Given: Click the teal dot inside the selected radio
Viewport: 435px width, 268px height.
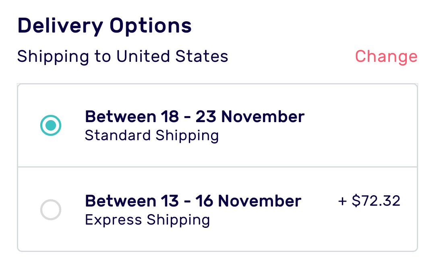Looking at the screenshot, I should point(51,126).
